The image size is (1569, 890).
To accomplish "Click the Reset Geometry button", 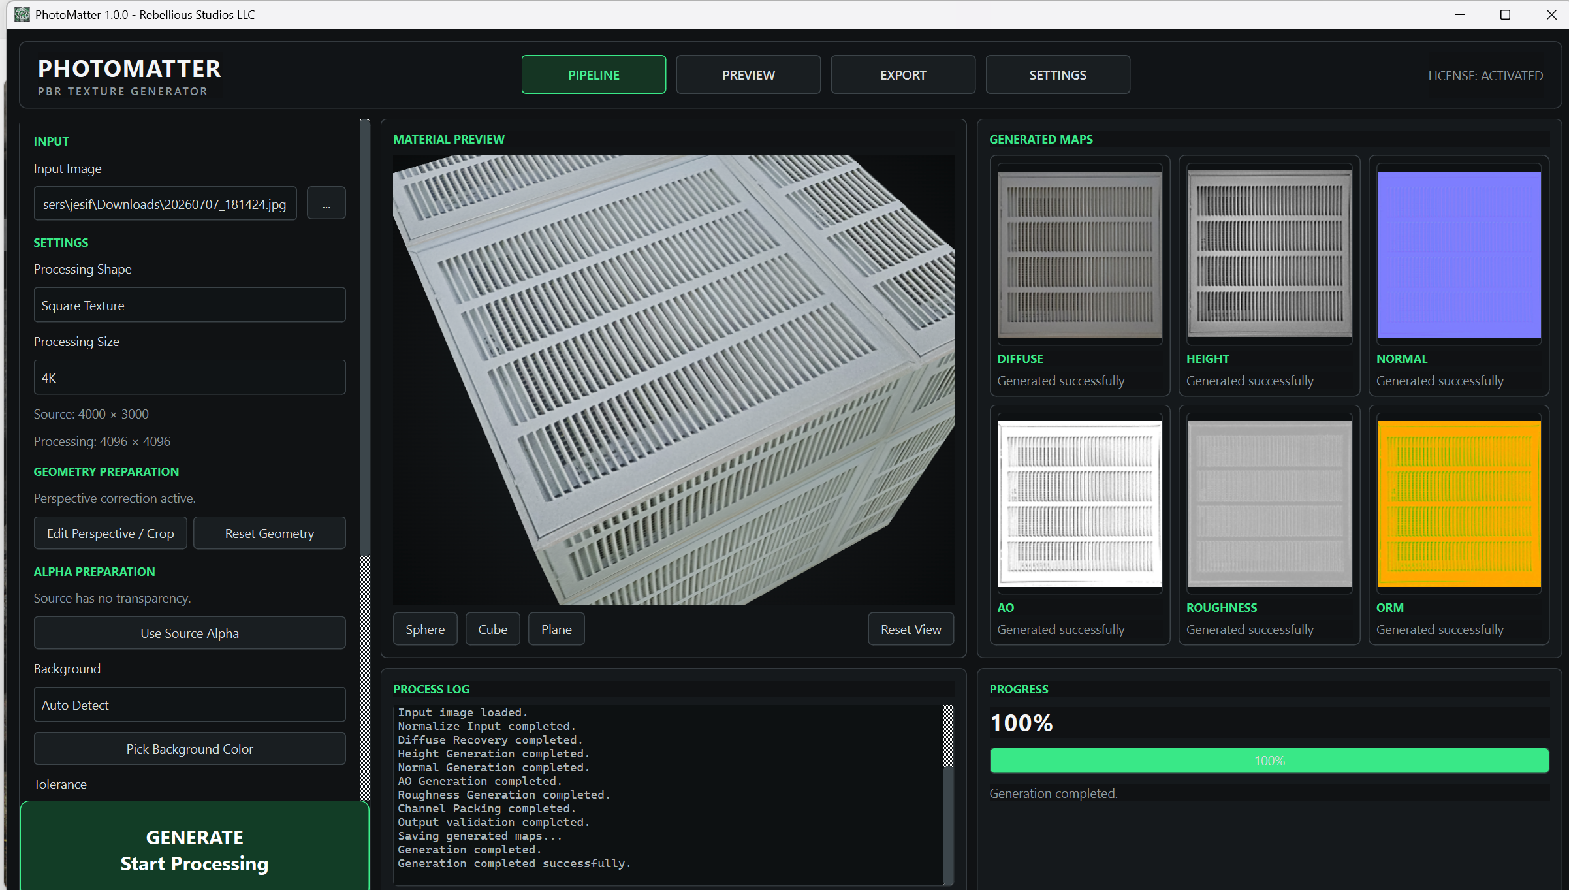I will click(270, 533).
